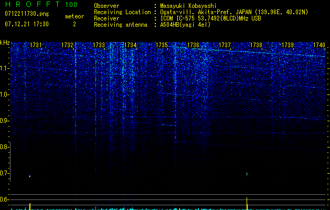Click the kHz axis unit label
330x210 pixels.
(5, 43)
